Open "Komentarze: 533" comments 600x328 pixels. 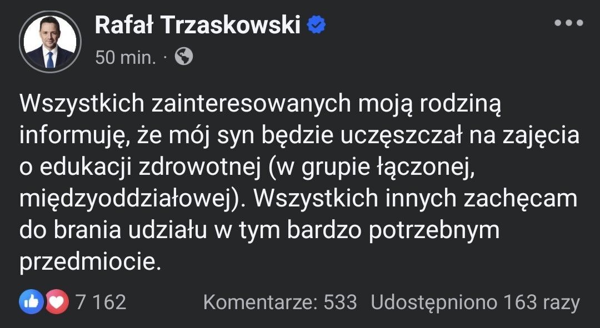pyautogui.click(x=280, y=302)
